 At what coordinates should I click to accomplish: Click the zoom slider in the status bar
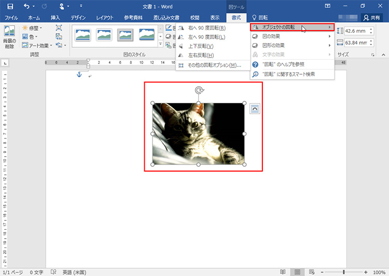344,272
